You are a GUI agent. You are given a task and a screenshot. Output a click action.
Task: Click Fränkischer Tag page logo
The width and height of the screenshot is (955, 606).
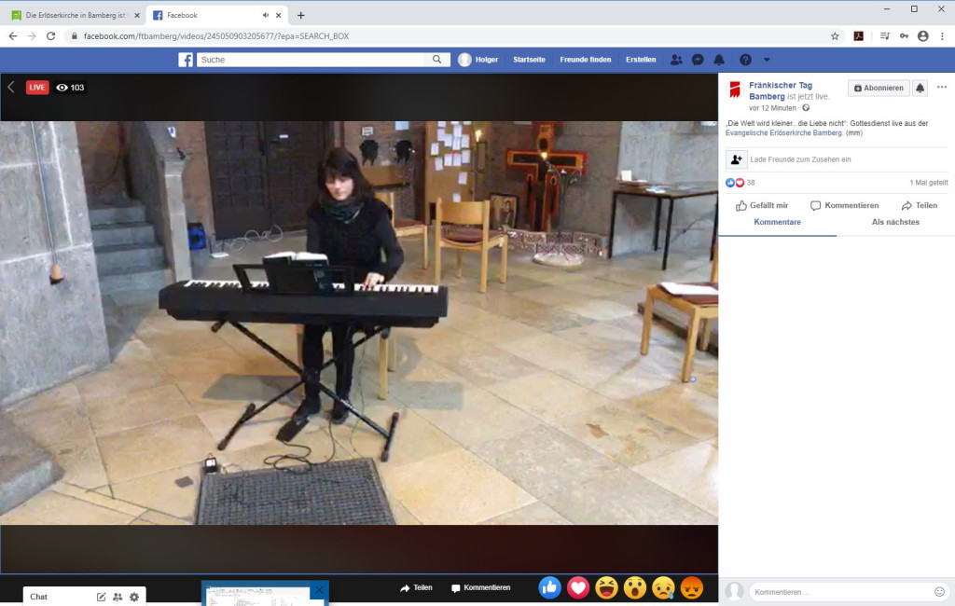click(735, 90)
